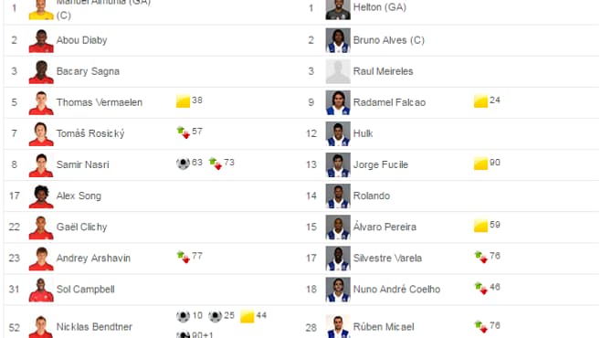The image size is (601, 338).
Task: Click Rolando's player photo
Action: 338,195
